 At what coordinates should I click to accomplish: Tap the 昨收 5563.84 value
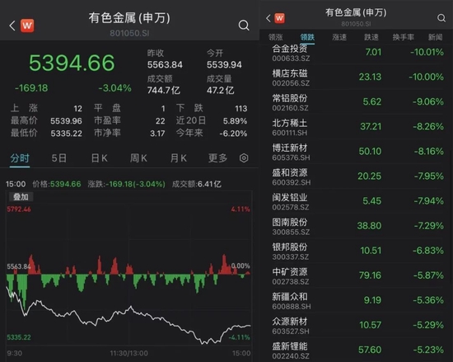165,65
